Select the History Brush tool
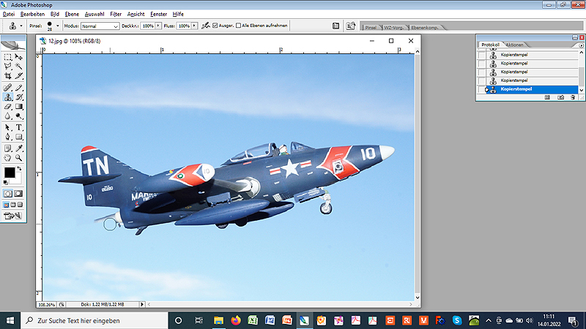586x329 pixels. pos(19,97)
